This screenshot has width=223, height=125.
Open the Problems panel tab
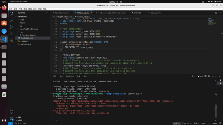coord(55,76)
